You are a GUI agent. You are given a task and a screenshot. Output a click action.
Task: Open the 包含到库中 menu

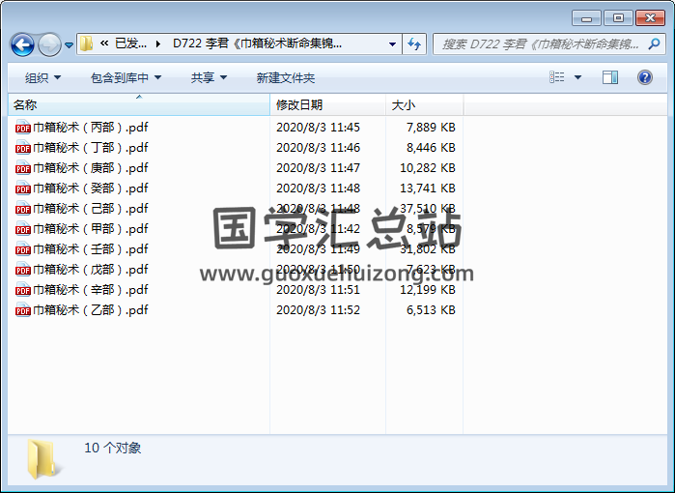pyautogui.click(x=126, y=77)
